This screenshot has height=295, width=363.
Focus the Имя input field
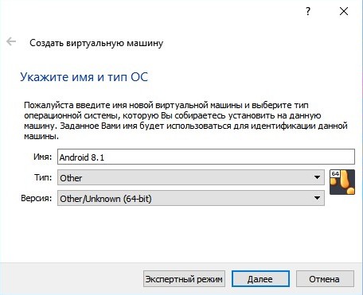pyautogui.click(x=206, y=157)
